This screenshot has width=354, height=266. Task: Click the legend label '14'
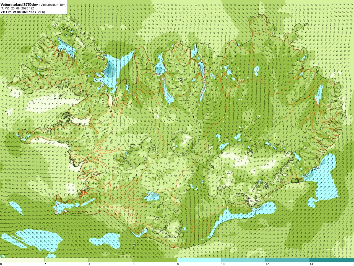coord(311,264)
